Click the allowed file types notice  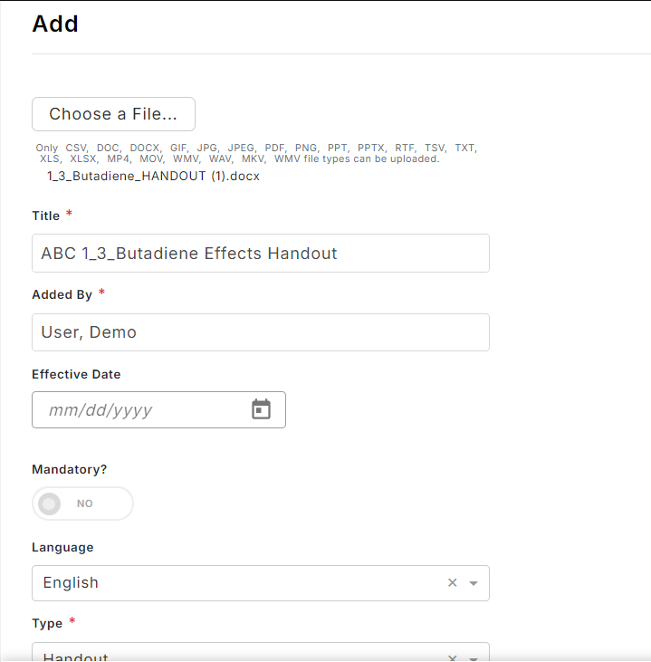pyautogui.click(x=256, y=153)
